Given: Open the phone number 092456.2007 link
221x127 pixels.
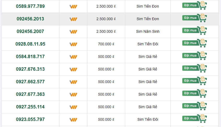Looking at the screenshot, I should point(30,31).
